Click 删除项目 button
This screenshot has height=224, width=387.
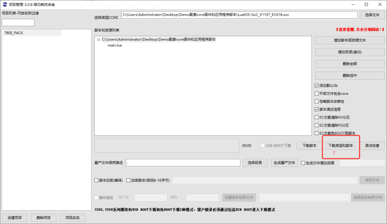[x=43, y=218]
